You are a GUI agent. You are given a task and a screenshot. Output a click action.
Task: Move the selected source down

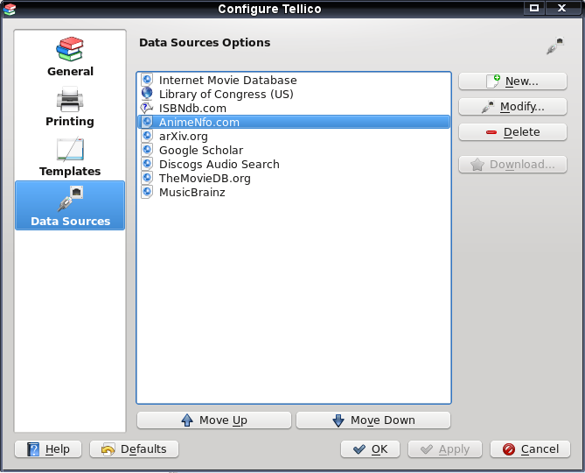point(373,420)
